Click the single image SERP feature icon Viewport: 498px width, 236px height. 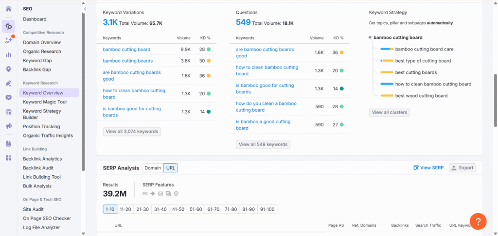tap(160, 193)
